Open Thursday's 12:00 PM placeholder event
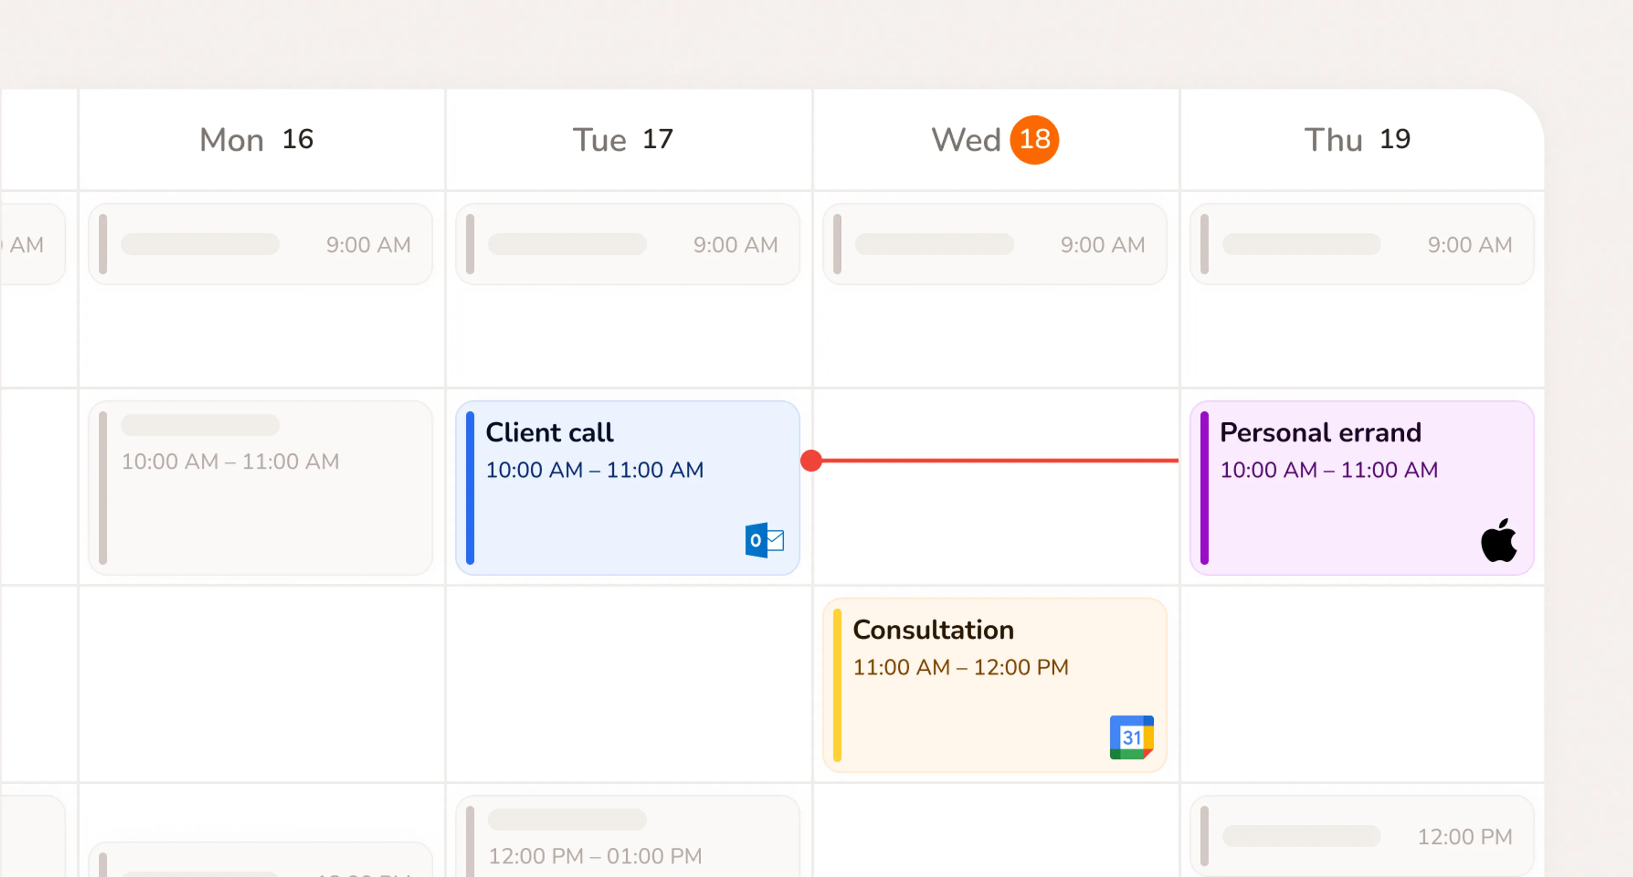 [1362, 836]
